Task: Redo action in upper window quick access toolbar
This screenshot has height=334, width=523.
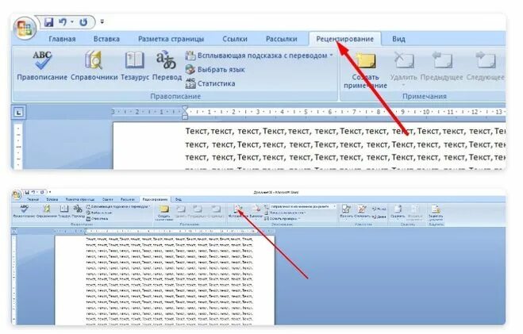Action: [x=83, y=22]
